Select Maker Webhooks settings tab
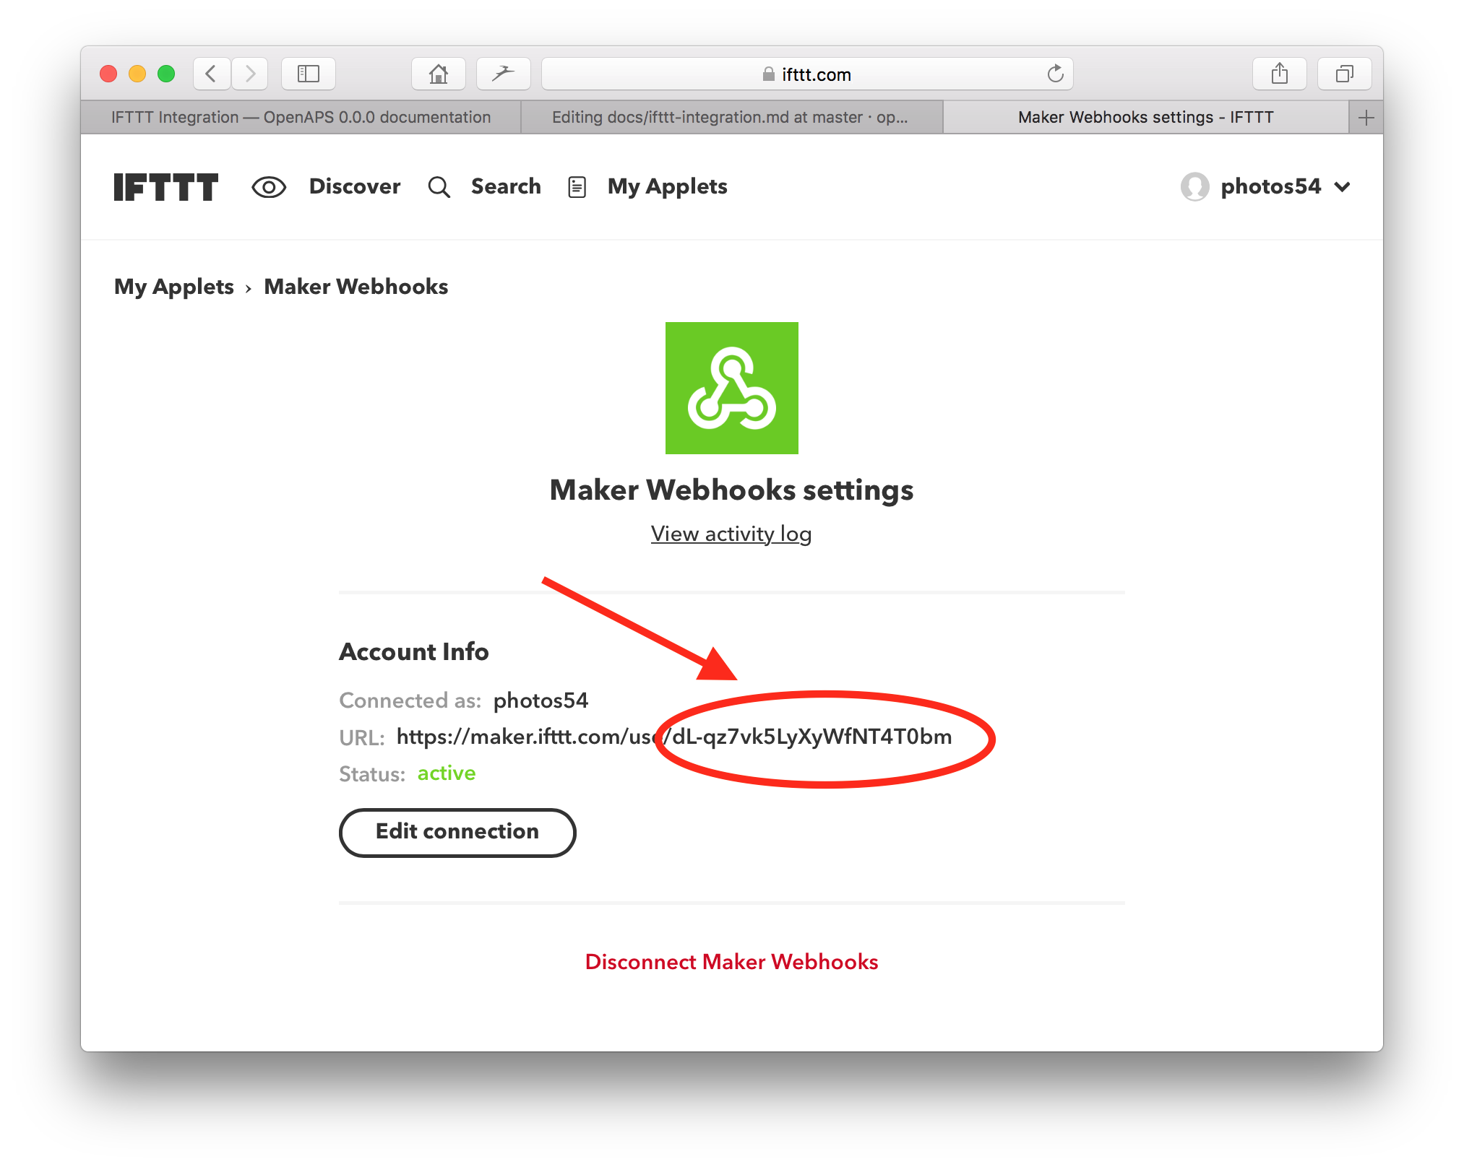This screenshot has width=1464, height=1167. point(1146,118)
